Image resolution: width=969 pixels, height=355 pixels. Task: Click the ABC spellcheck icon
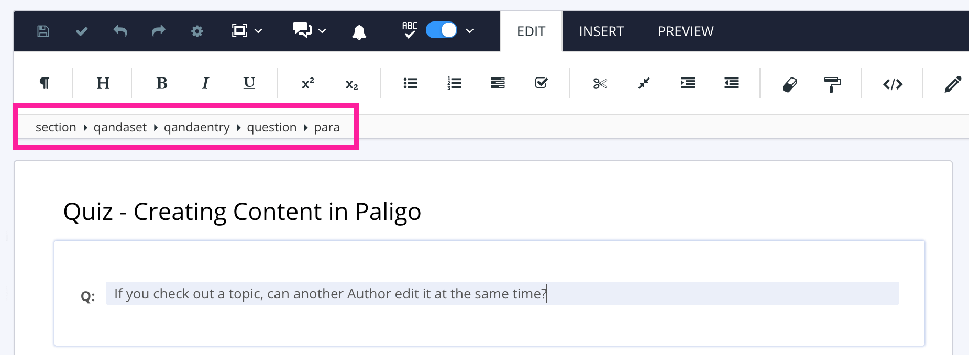410,30
